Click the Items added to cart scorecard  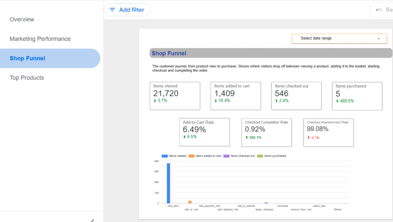[x=236, y=96]
